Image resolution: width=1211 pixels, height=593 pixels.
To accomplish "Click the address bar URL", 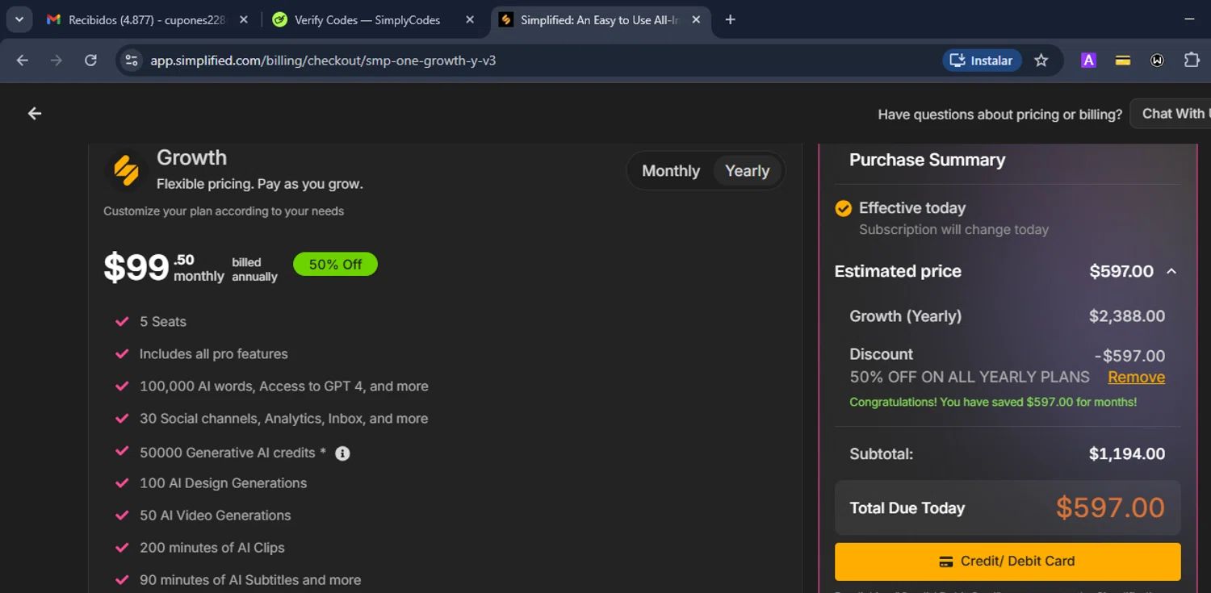I will [x=323, y=61].
